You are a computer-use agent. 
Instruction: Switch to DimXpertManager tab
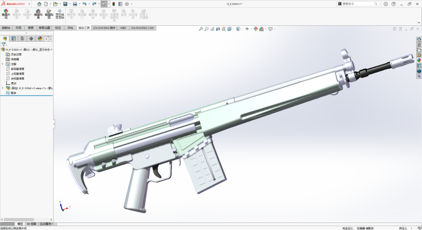point(31,39)
